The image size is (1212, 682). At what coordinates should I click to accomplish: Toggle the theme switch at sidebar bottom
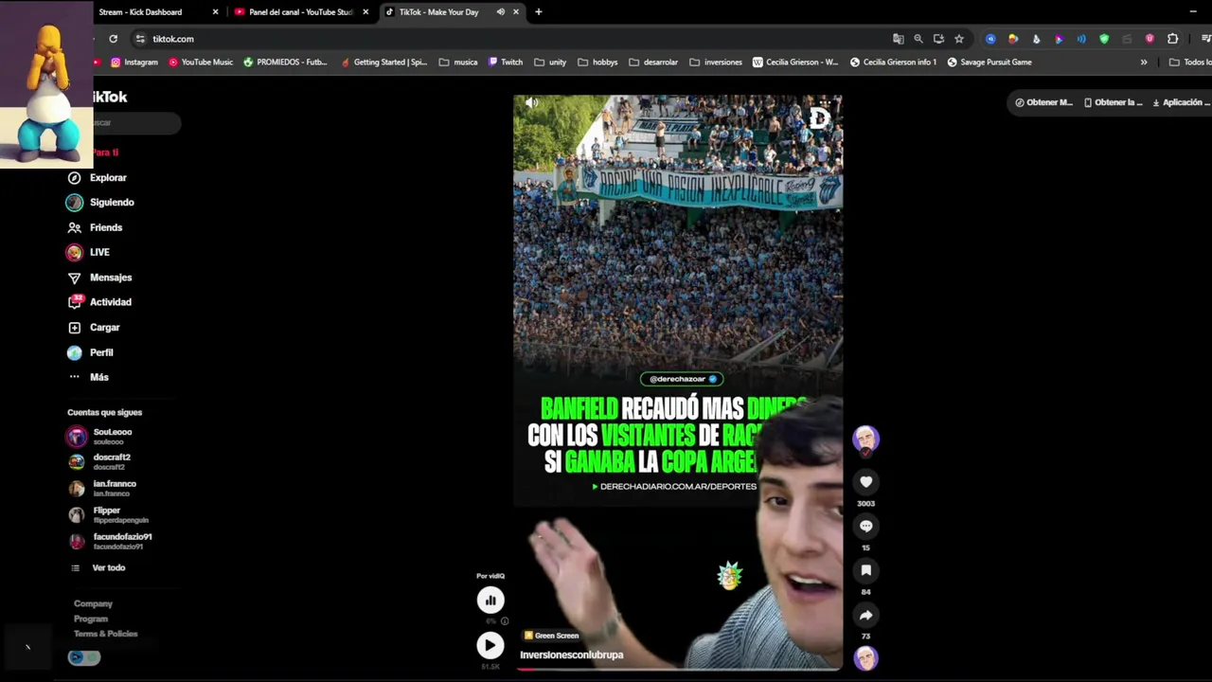pos(83,657)
